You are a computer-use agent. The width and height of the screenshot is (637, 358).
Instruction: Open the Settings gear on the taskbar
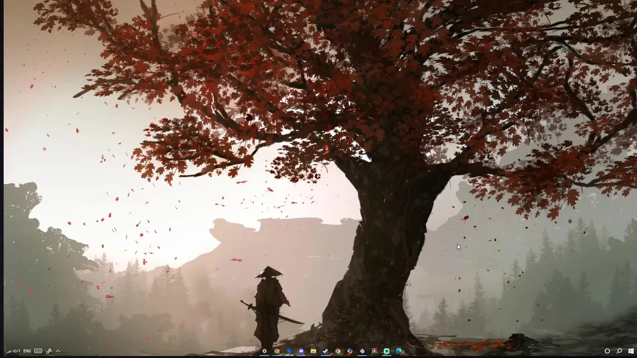point(264,351)
